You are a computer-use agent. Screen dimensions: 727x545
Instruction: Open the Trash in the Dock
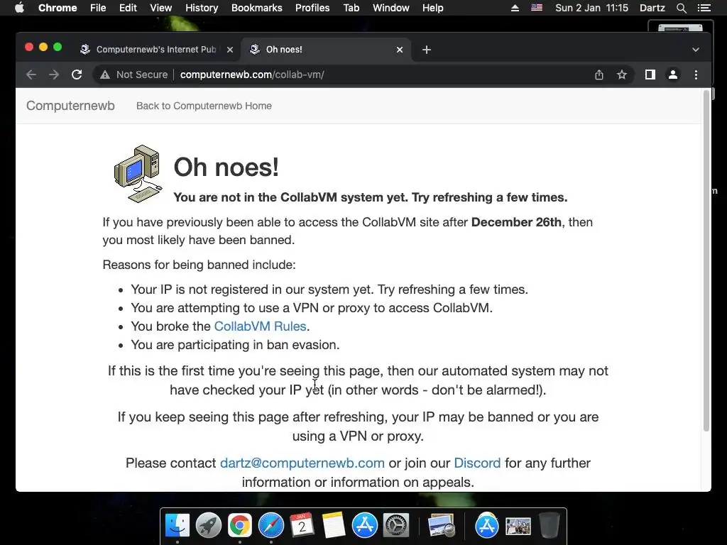pos(550,526)
